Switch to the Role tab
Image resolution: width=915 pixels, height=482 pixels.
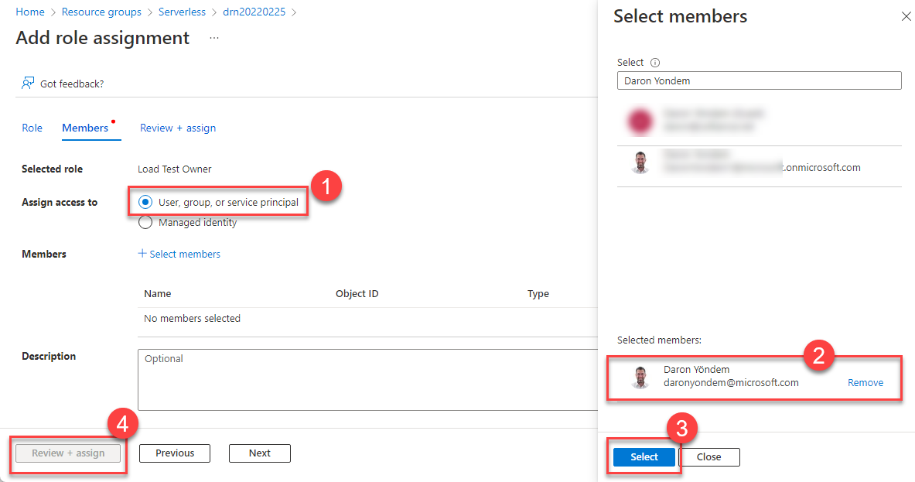(x=32, y=128)
